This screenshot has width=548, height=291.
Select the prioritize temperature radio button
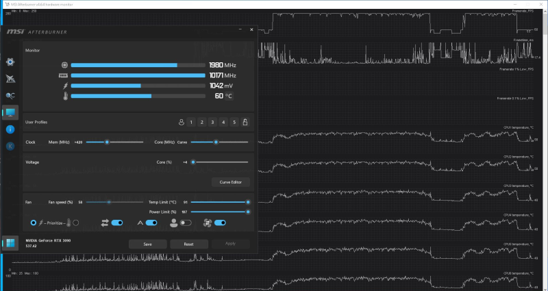[x=76, y=223]
